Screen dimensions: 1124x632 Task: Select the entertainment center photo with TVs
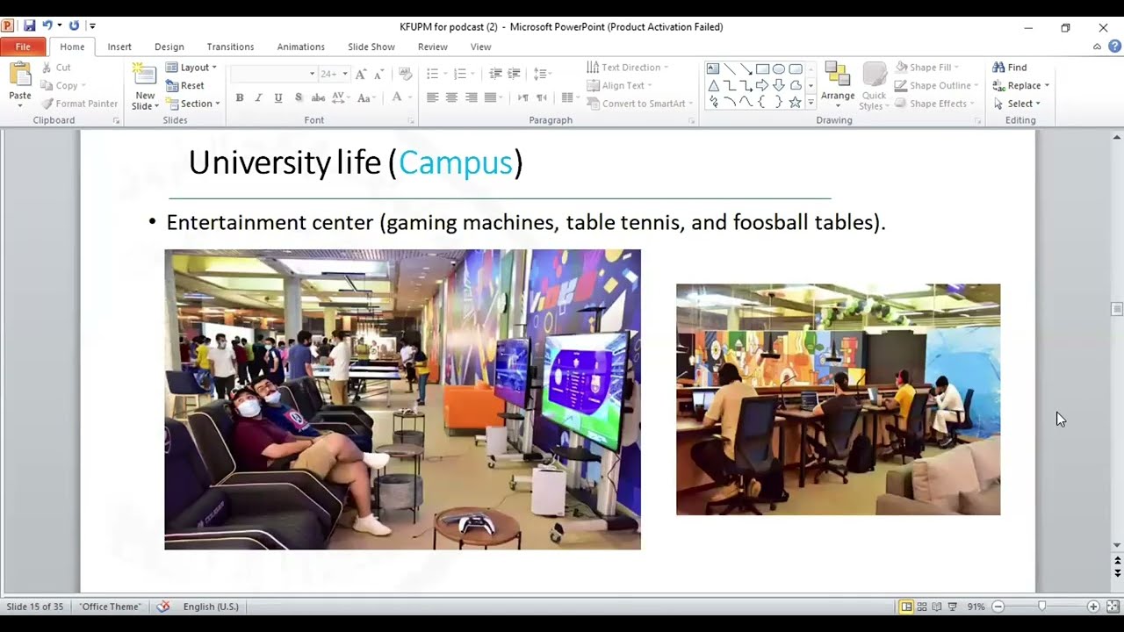[x=402, y=399]
